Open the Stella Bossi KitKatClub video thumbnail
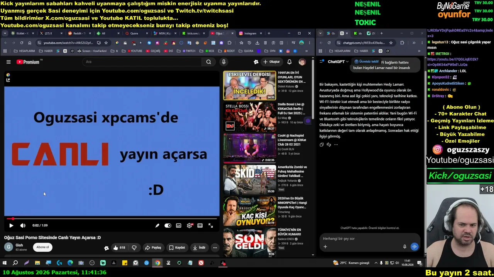 [249, 117]
